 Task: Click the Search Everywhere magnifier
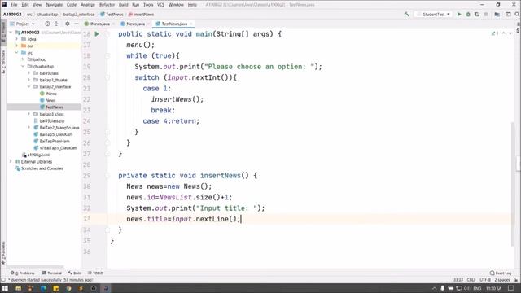coord(517,15)
